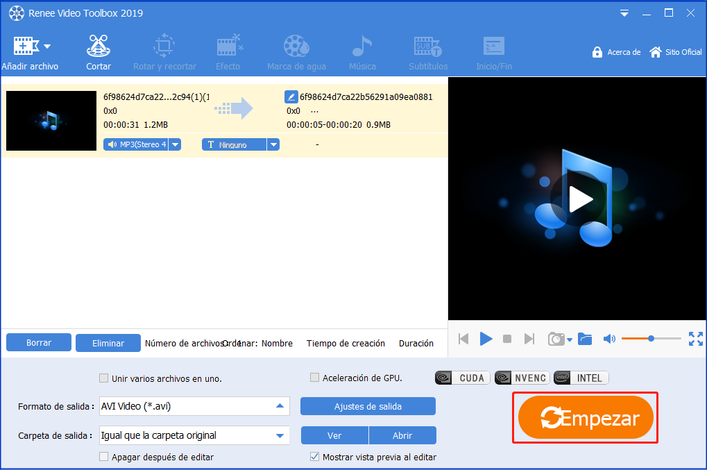
Task: Click the CUDA badge
Action: coord(463,378)
